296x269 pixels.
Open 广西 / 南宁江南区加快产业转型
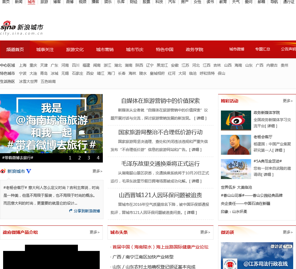click(x=143, y=257)
